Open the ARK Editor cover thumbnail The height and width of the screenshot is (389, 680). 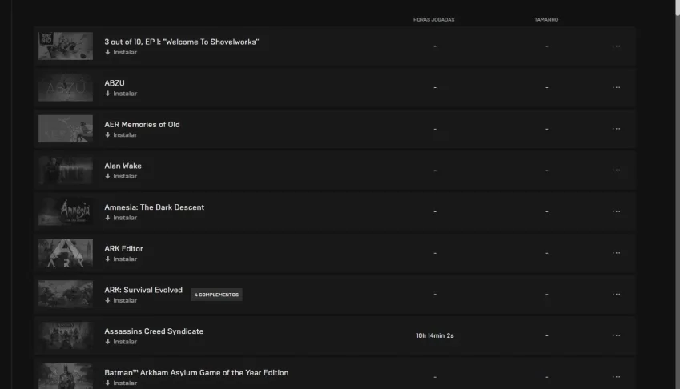point(66,253)
